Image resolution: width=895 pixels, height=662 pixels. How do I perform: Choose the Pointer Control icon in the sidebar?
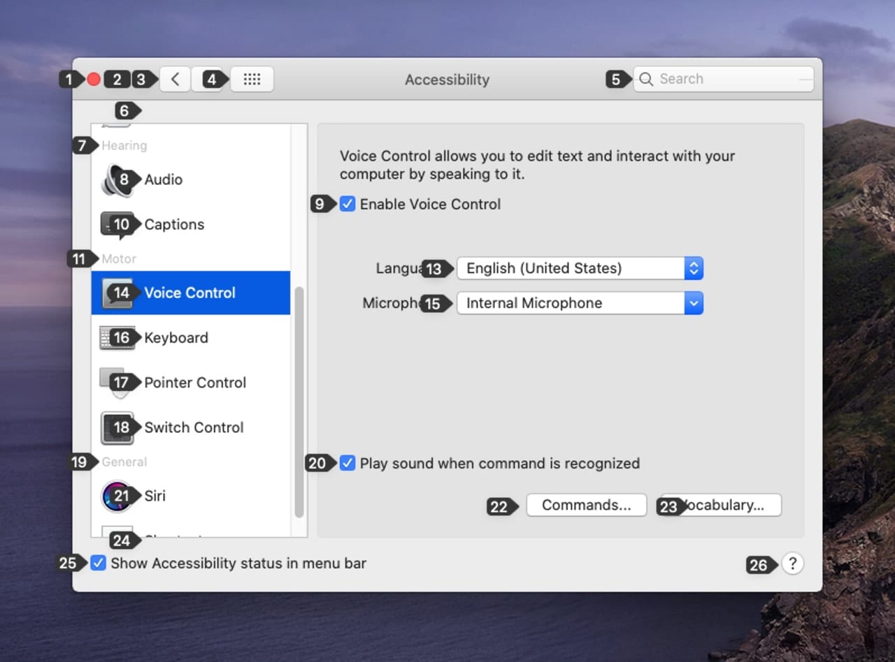click(x=116, y=383)
